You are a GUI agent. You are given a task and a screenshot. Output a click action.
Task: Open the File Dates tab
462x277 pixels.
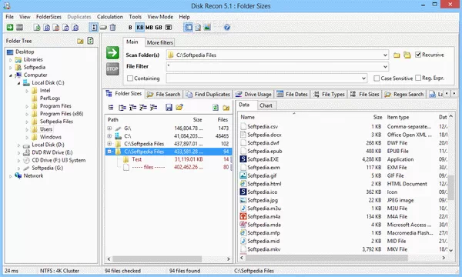293,94
